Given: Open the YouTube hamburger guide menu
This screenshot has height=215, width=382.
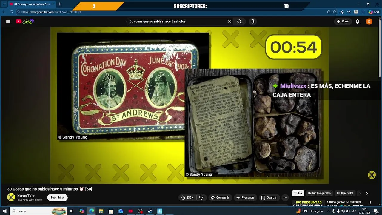Looking at the screenshot, I should click(8, 21).
